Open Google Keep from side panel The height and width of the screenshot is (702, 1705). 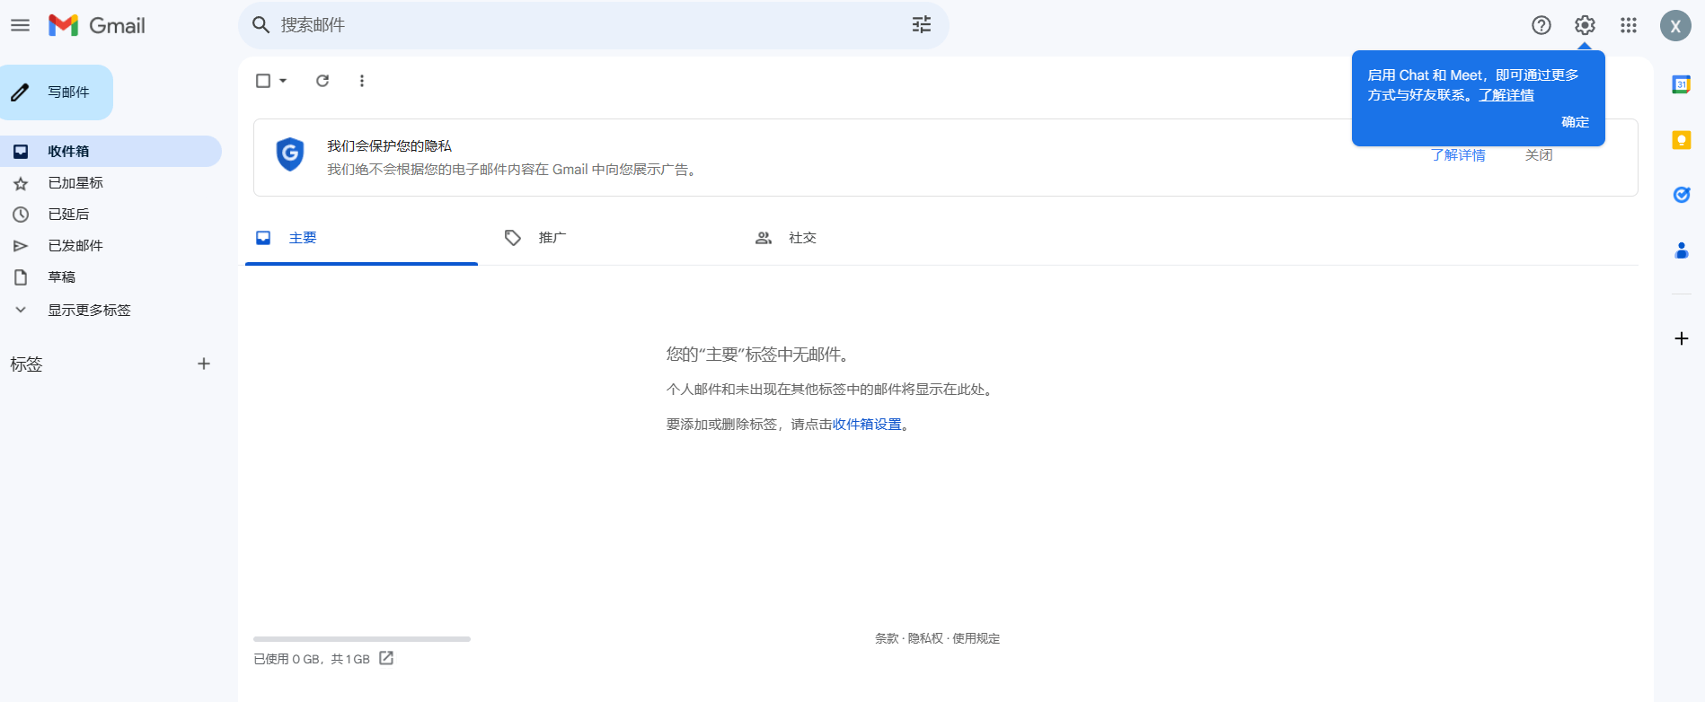click(x=1681, y=140)
